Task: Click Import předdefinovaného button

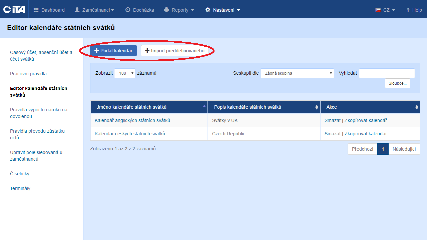Action: (174, 51)
